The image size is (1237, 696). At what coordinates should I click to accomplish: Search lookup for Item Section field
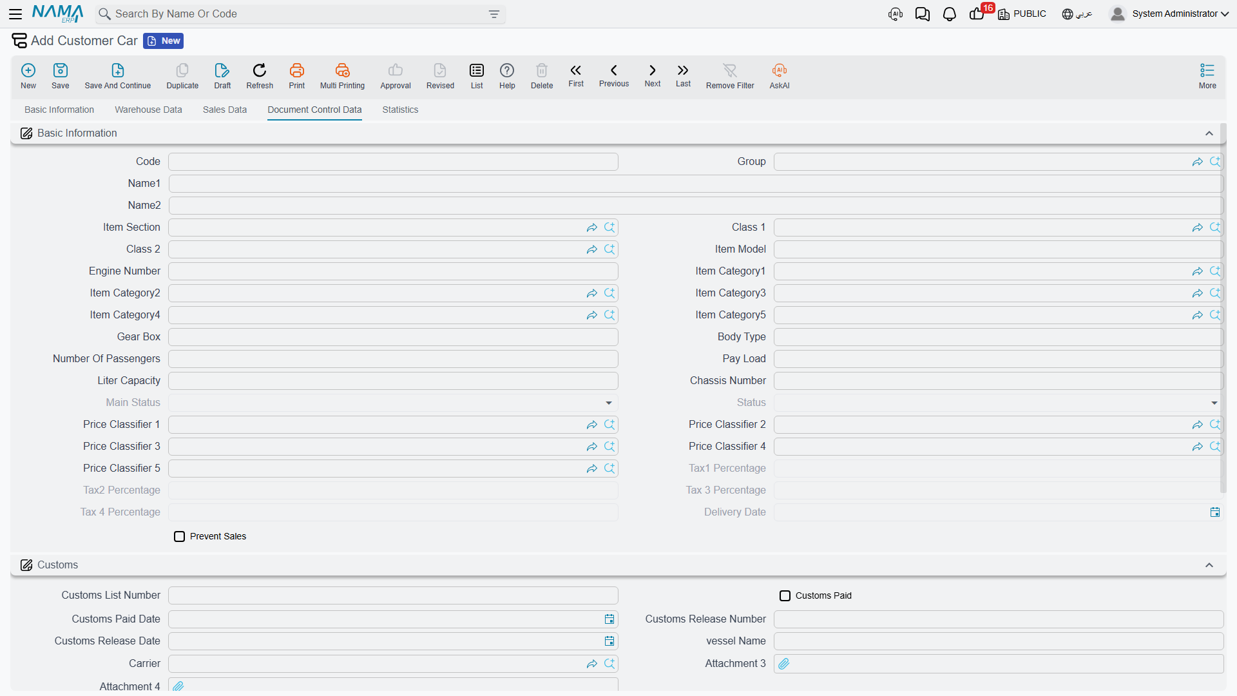[609, 227]
